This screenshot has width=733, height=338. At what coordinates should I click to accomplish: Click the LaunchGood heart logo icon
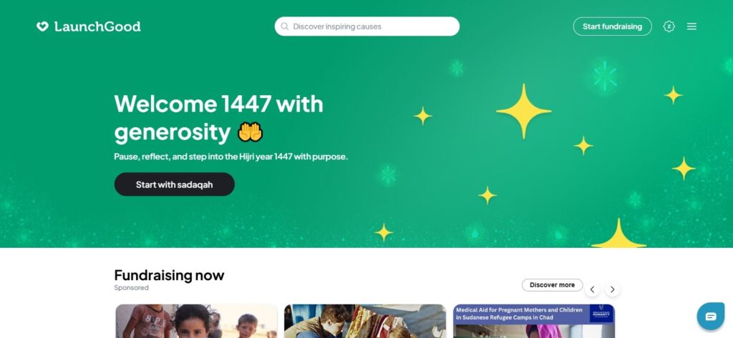click(42, 26)
